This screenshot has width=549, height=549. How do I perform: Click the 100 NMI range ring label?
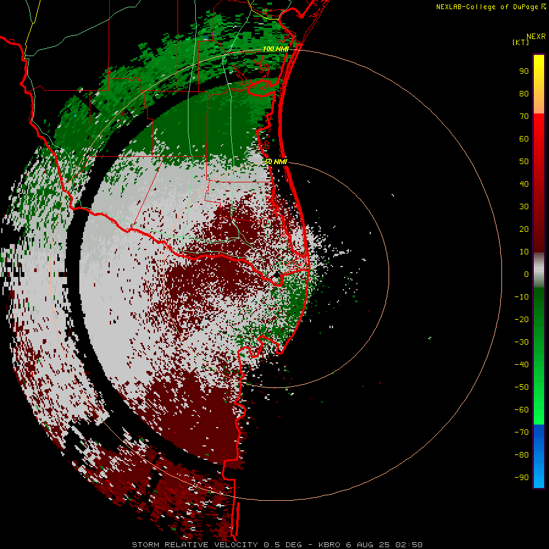click(x=276, y=49)
